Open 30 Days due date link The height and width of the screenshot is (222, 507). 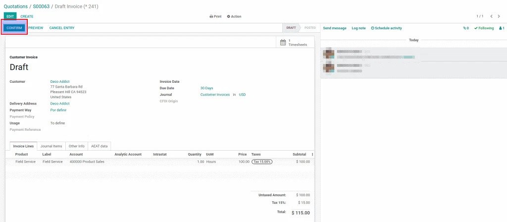[x=206, y=88]
